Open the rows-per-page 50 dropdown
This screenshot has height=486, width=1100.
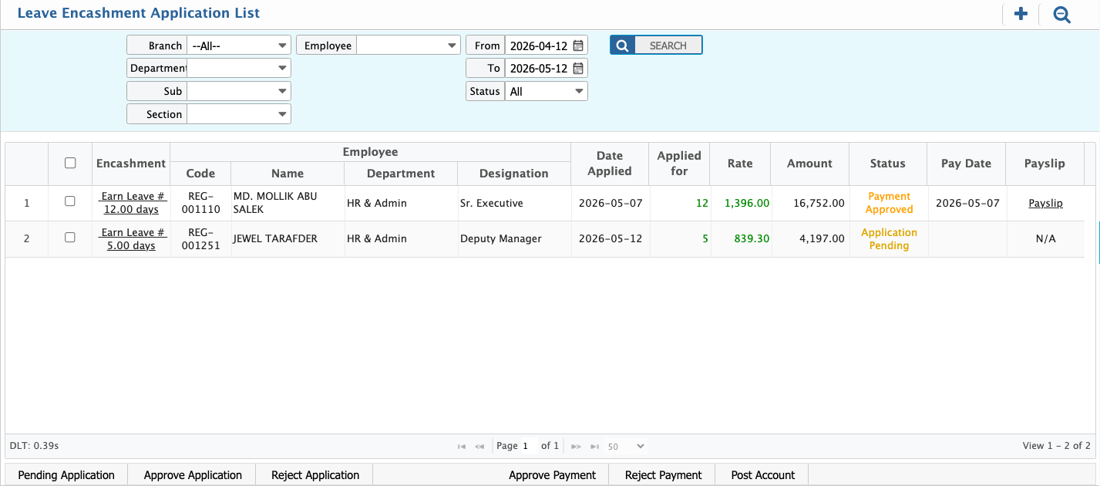pos(626,446)
